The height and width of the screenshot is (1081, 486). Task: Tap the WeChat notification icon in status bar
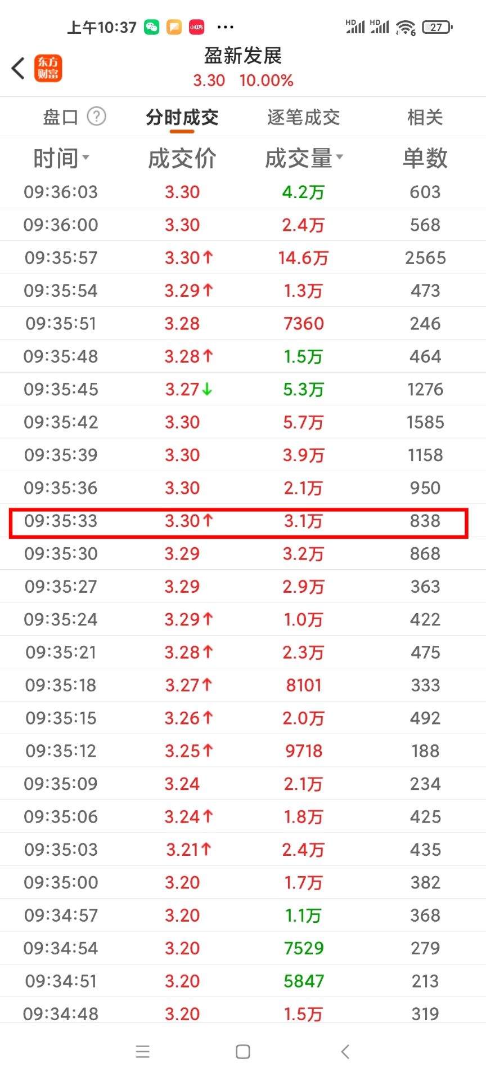point(152,27)
